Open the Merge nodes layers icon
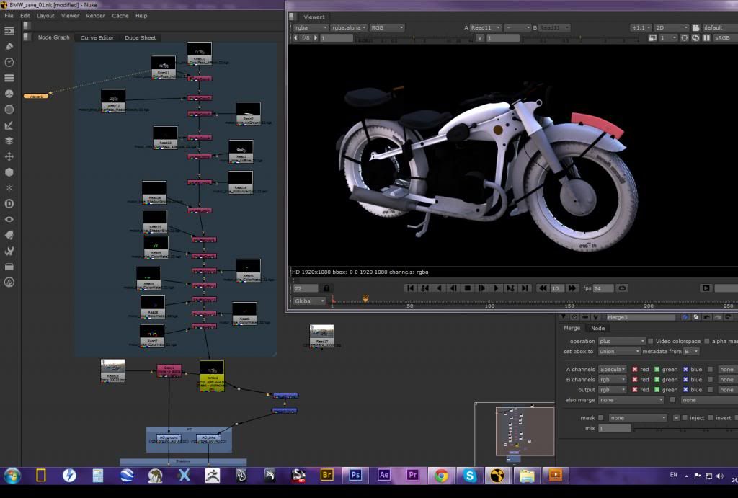Viewport: 738px width, 498px height. tap(9, 141)
